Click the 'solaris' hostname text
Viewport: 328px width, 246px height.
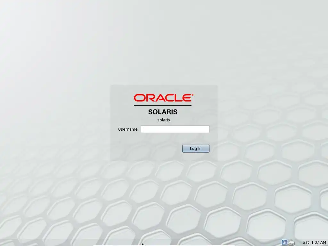coord(164,120)
